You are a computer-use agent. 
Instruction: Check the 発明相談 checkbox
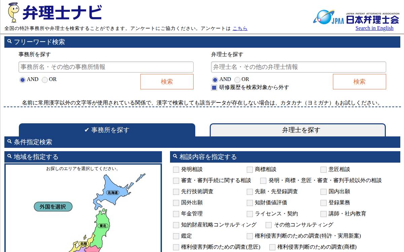click(176, 170)
